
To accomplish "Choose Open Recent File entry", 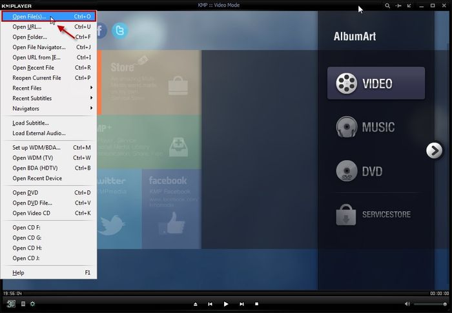I will 48,68.
